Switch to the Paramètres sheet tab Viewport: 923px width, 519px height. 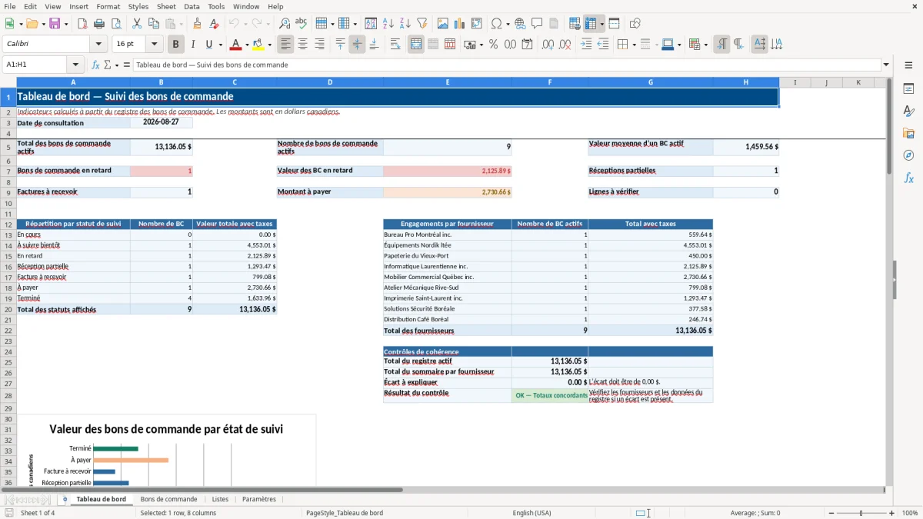(259, 499)
